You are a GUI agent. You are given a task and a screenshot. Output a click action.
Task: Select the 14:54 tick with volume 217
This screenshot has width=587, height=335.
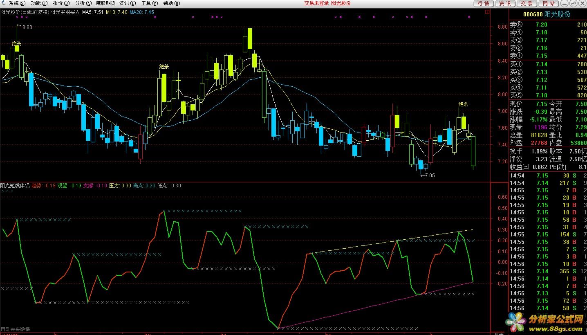pos(548,183)
